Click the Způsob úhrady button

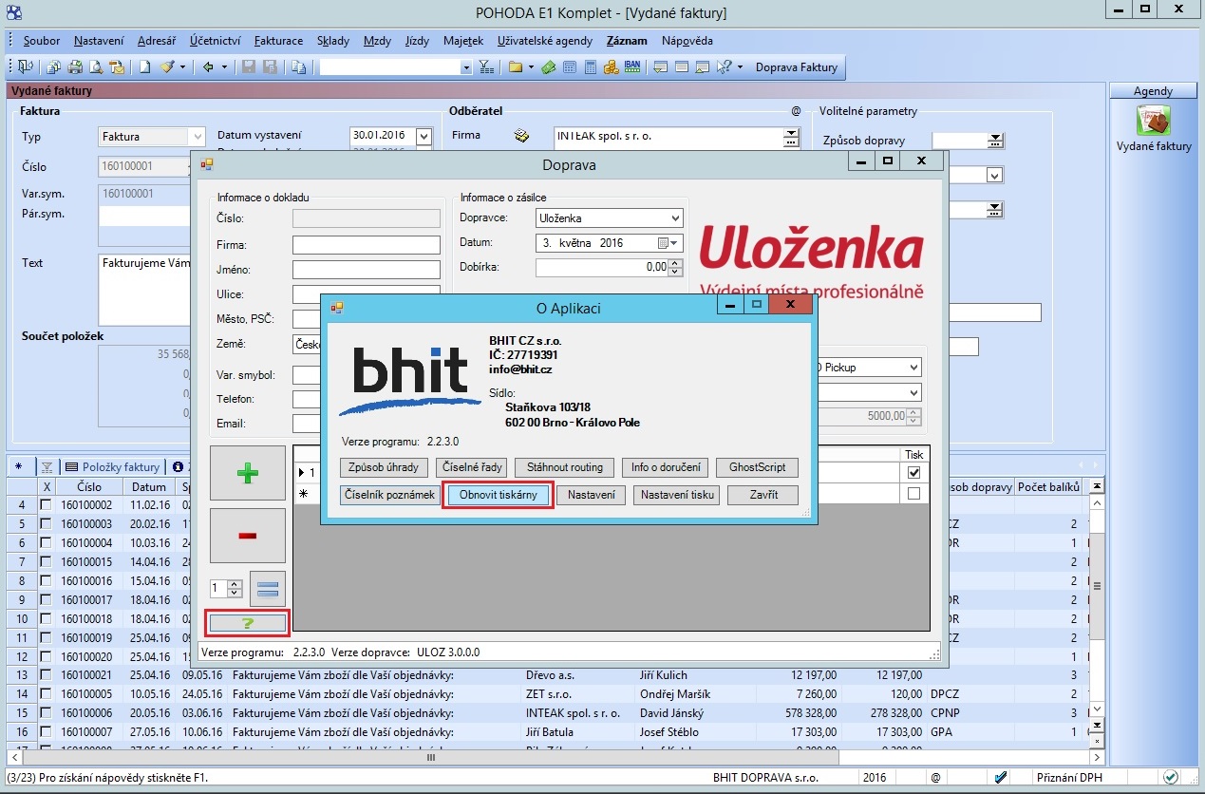click(384, 467)
